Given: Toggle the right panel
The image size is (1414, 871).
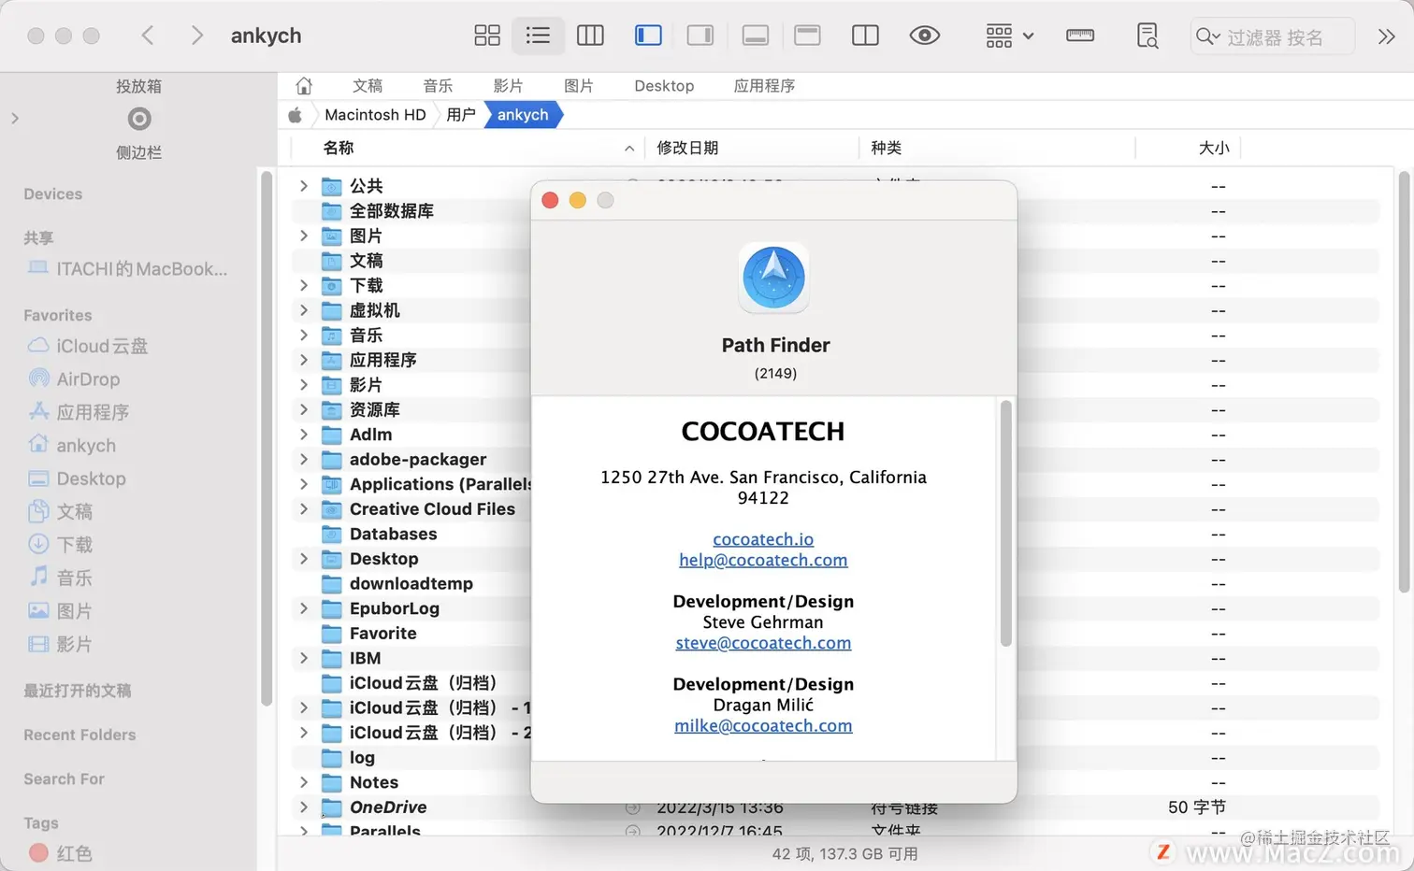Looking at the screenshot, I should [700, 36].
